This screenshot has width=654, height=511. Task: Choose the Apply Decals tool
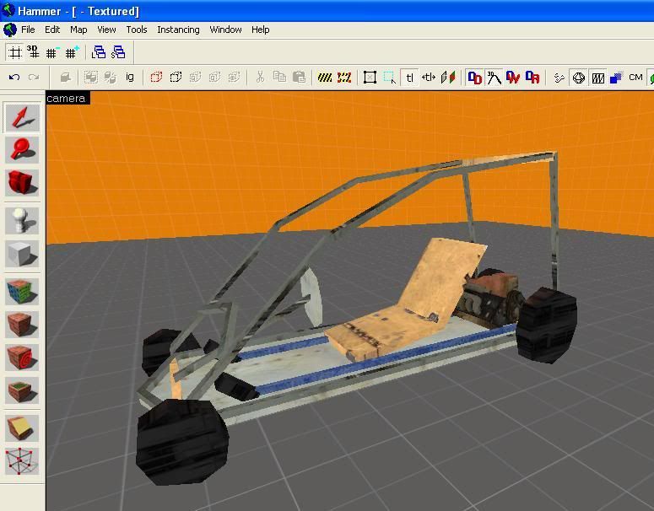point(23,358)
